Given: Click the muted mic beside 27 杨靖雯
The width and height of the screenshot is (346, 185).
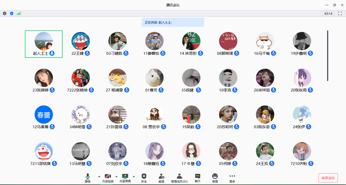Looking at the screenshot, I should tap(127, 90).
